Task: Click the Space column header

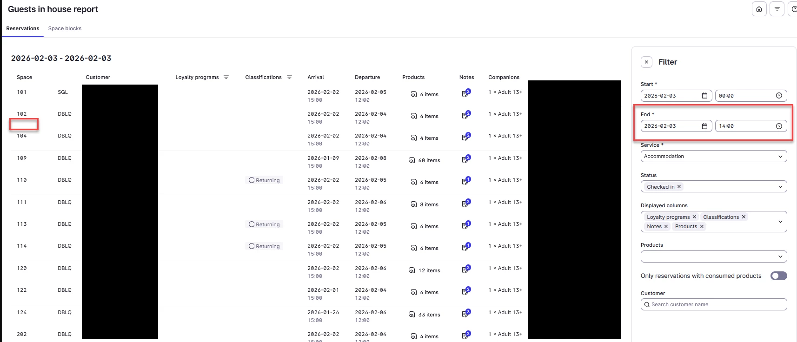Action: click(x=25, y=77)
